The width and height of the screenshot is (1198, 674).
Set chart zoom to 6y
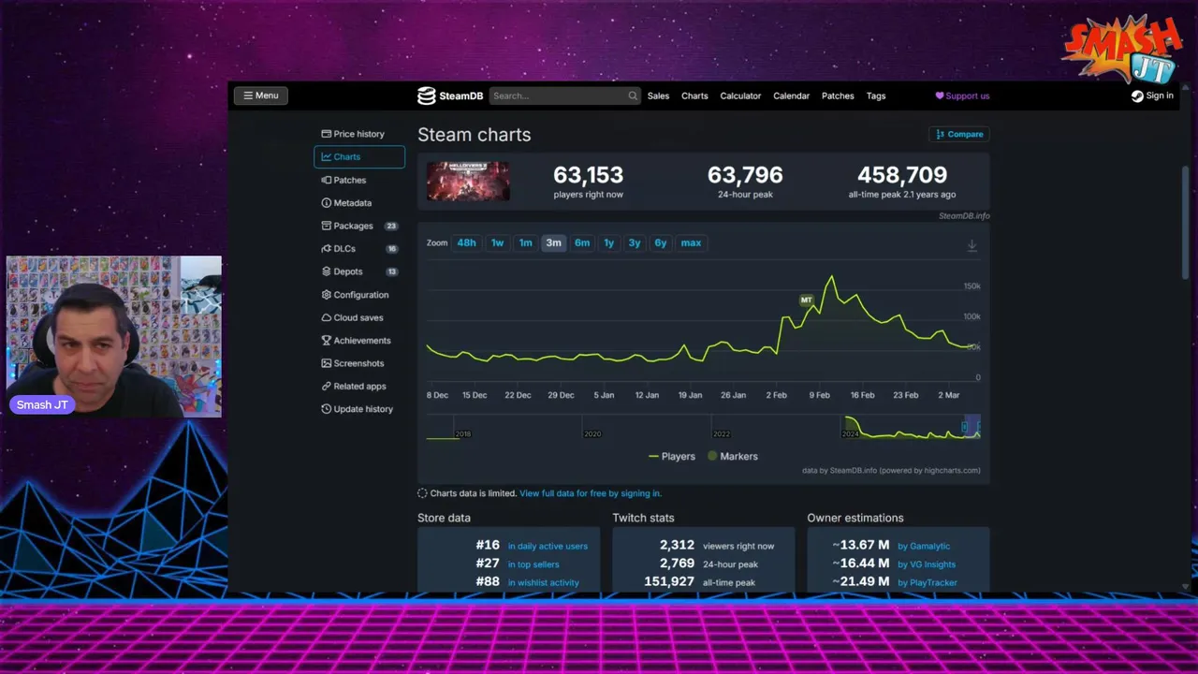661,242
